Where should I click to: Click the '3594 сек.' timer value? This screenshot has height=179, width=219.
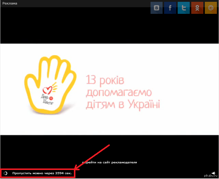pos(63,174)
